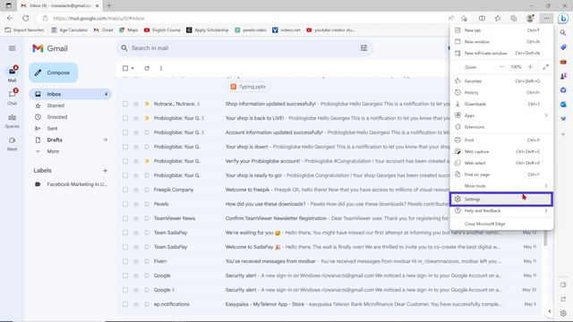
Task: Open the Meet section in the left rail
Action: 12,144
